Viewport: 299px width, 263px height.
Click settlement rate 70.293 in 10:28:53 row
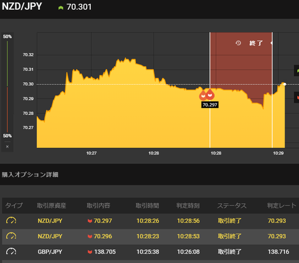[x=277, y=236]
